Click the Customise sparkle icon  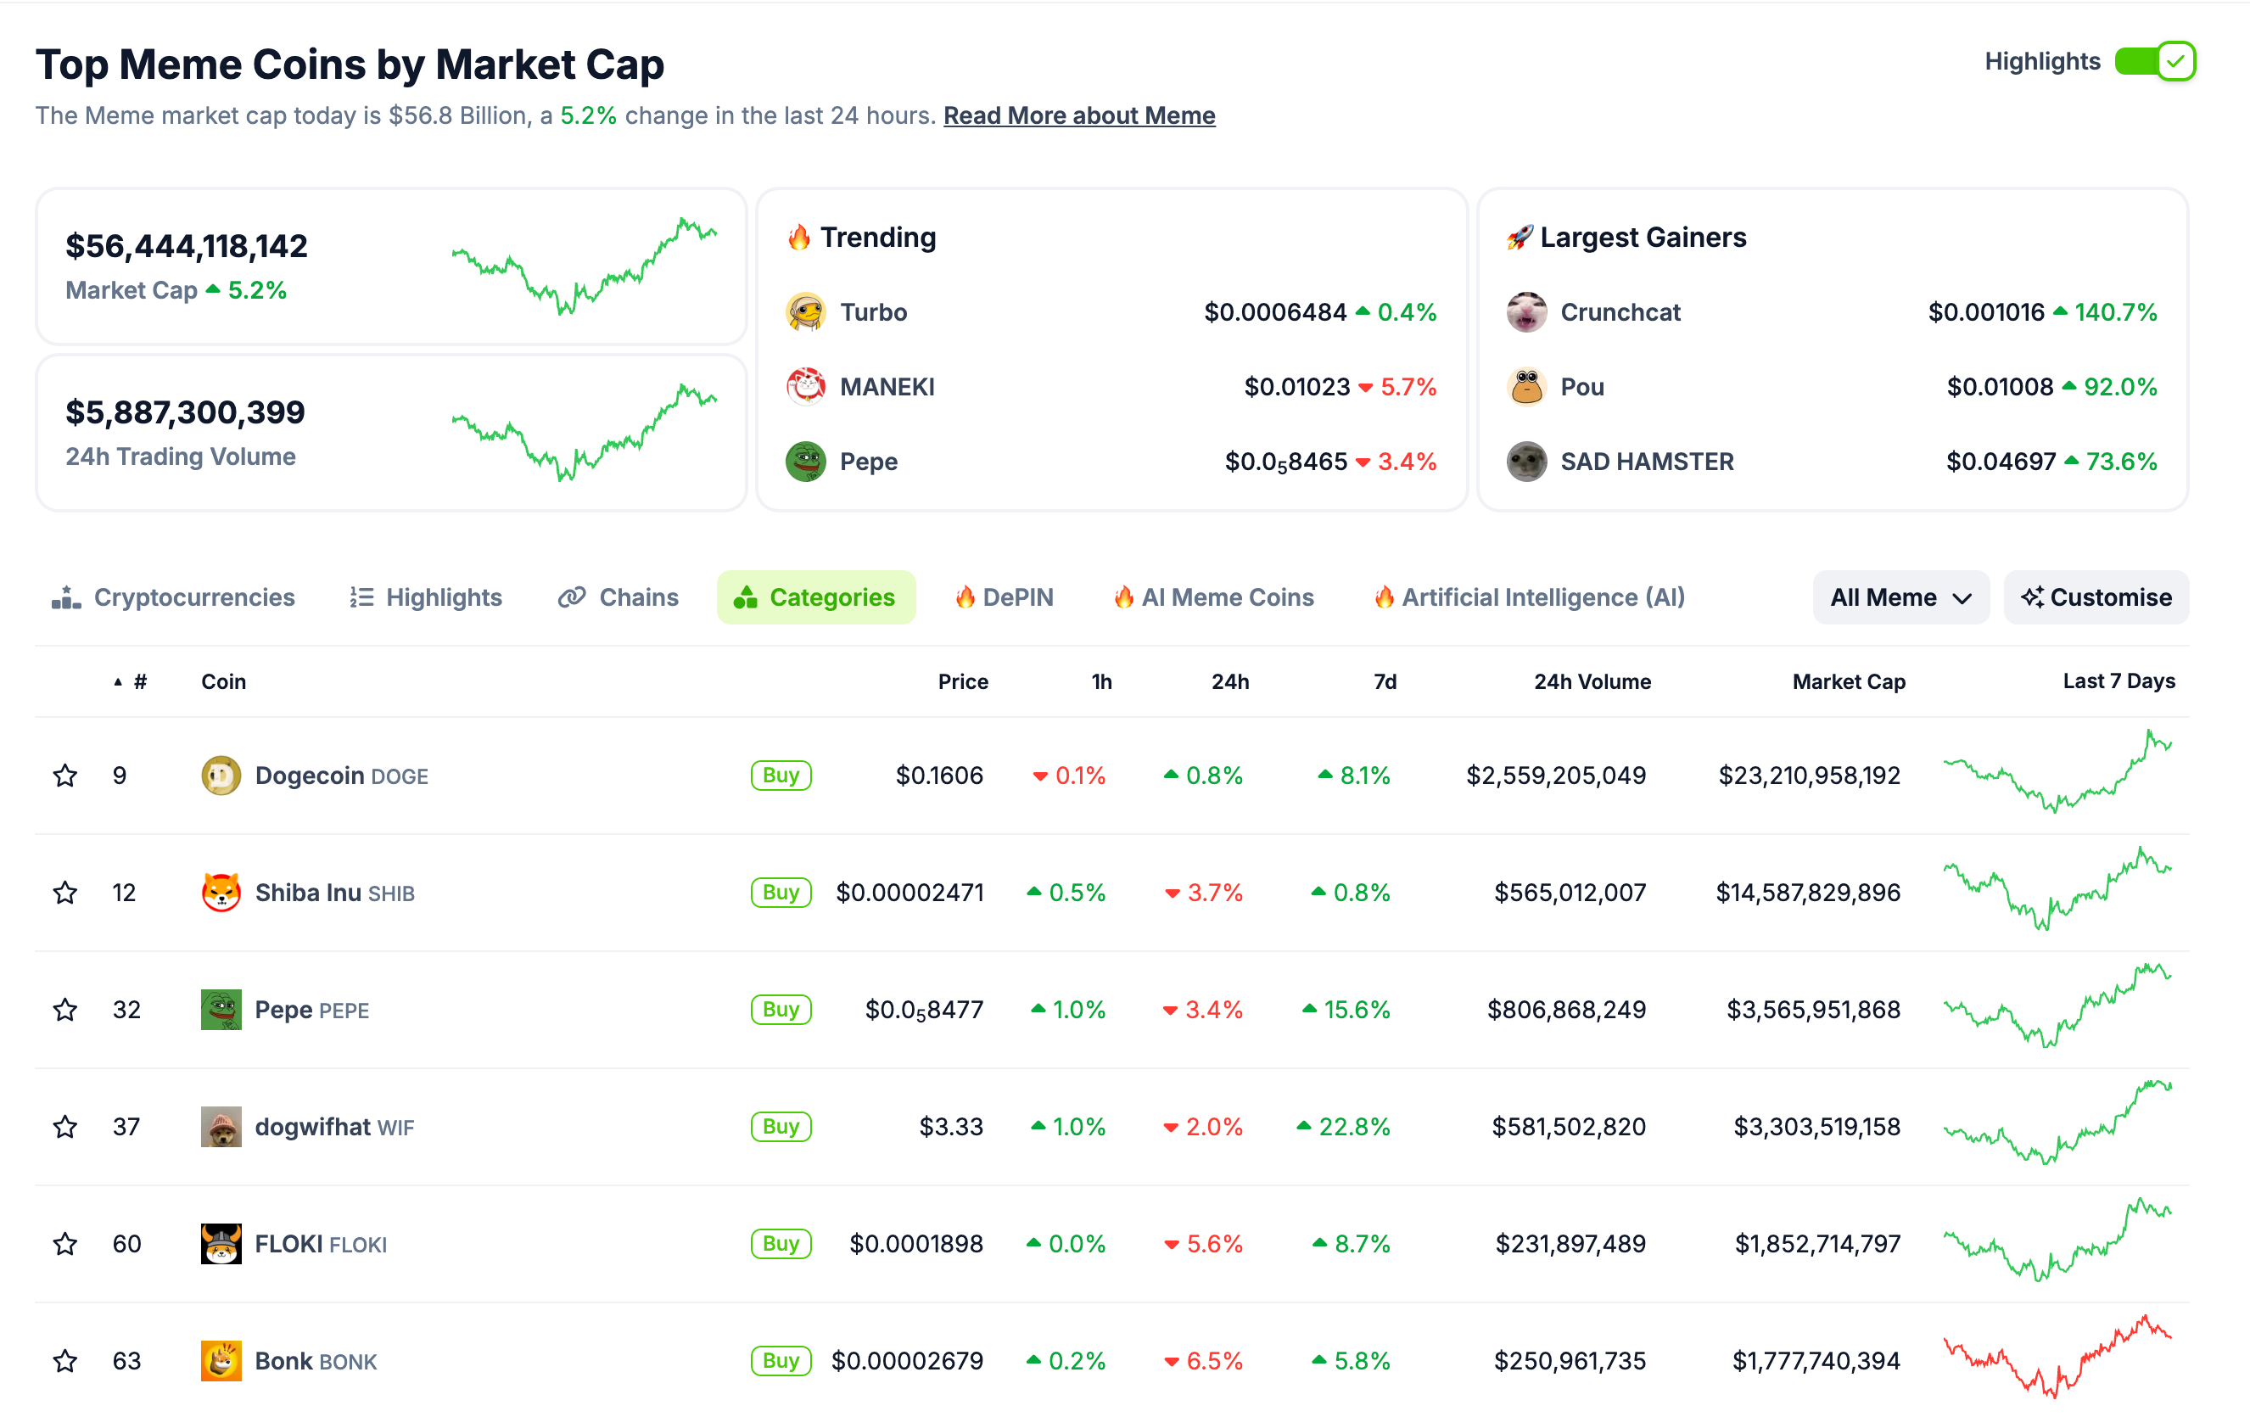[x=2033, y=597]
